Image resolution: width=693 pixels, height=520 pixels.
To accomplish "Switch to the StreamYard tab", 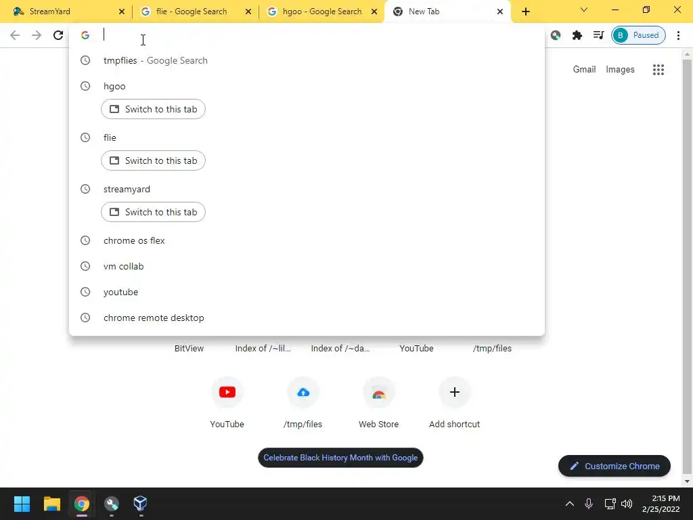I will pos(65,12).
